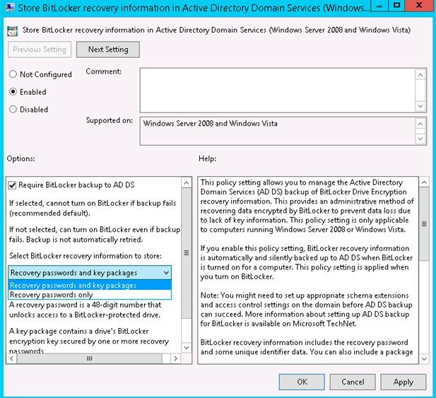The height and width of the screenshot is (398, 436).
Task: Choose Recovery passwords and key packages option
Action: (90, 285)
